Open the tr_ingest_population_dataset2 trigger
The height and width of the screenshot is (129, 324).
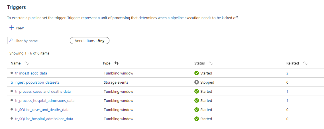click(35, 82)
